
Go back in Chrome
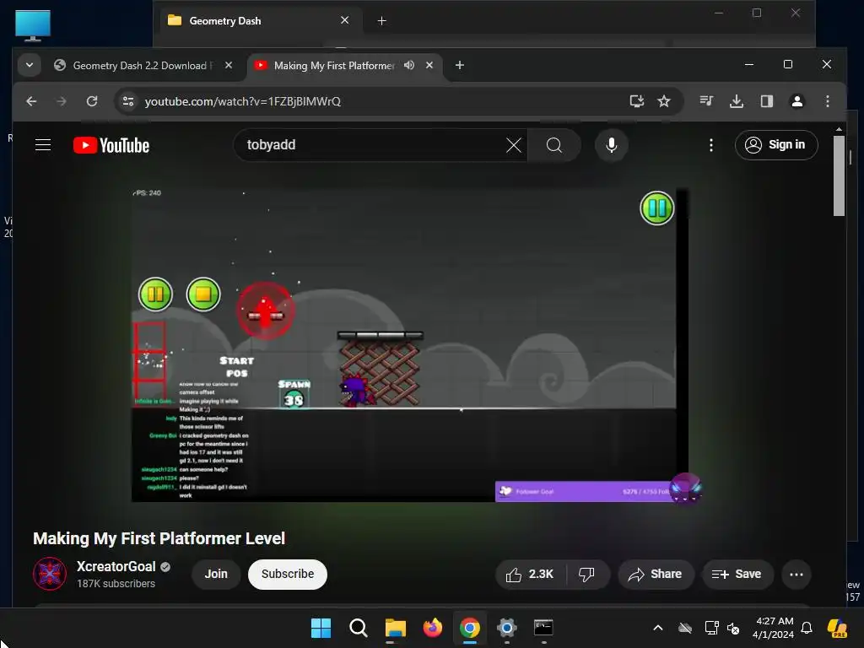[x=31, y=101]
